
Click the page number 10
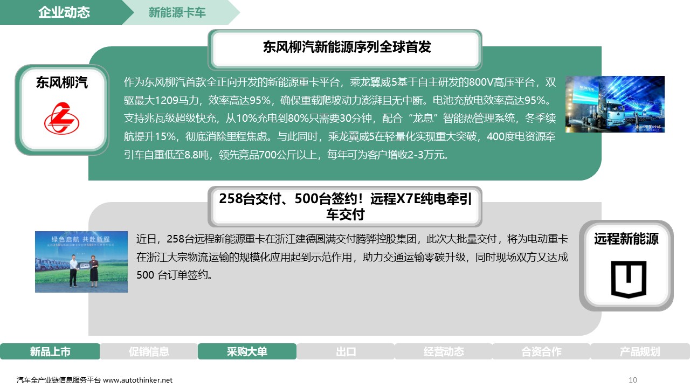click(x=633, y=380)
